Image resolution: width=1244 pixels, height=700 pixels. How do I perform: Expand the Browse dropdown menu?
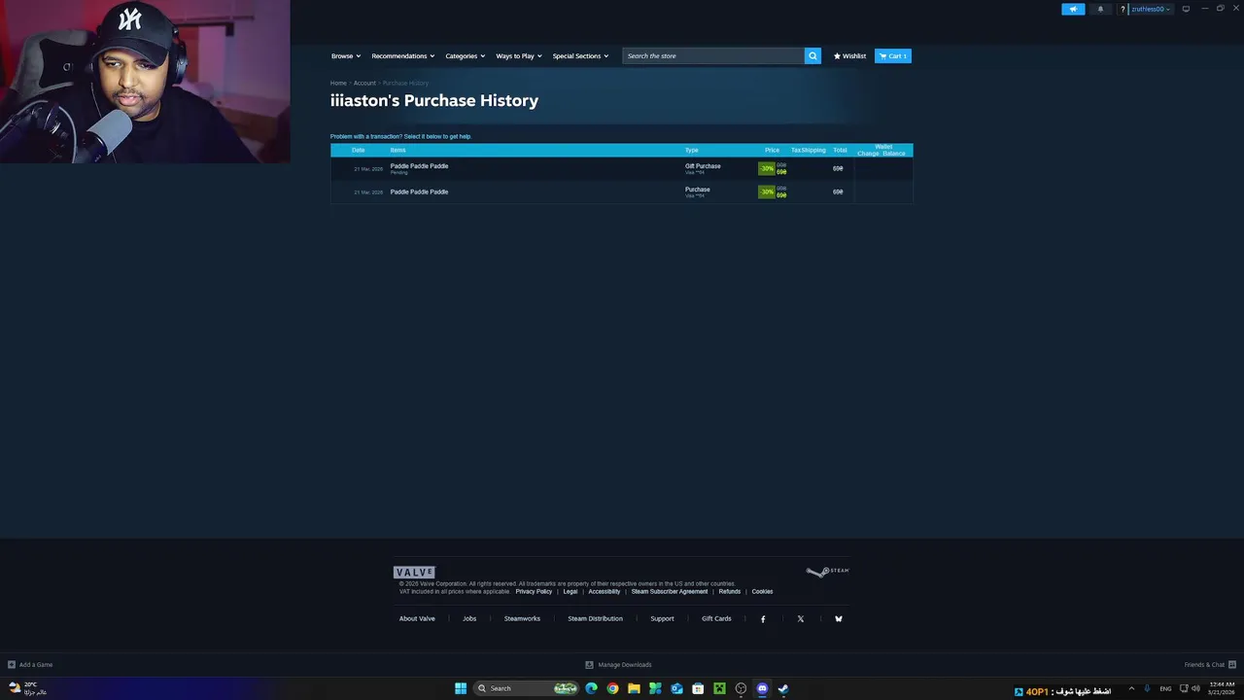(346, 55)
